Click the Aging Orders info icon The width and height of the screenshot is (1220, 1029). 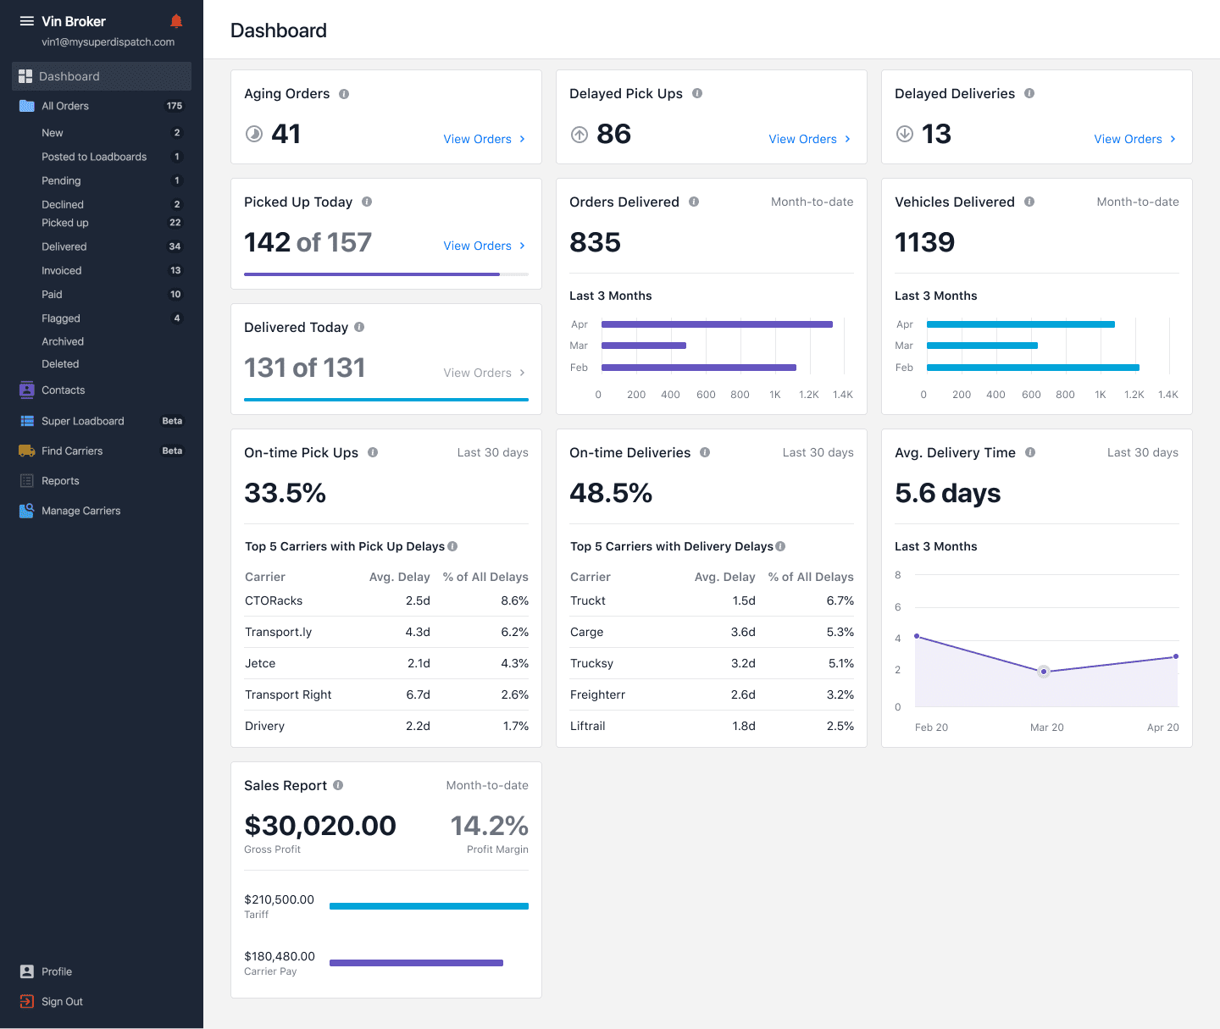coord(344,94)
